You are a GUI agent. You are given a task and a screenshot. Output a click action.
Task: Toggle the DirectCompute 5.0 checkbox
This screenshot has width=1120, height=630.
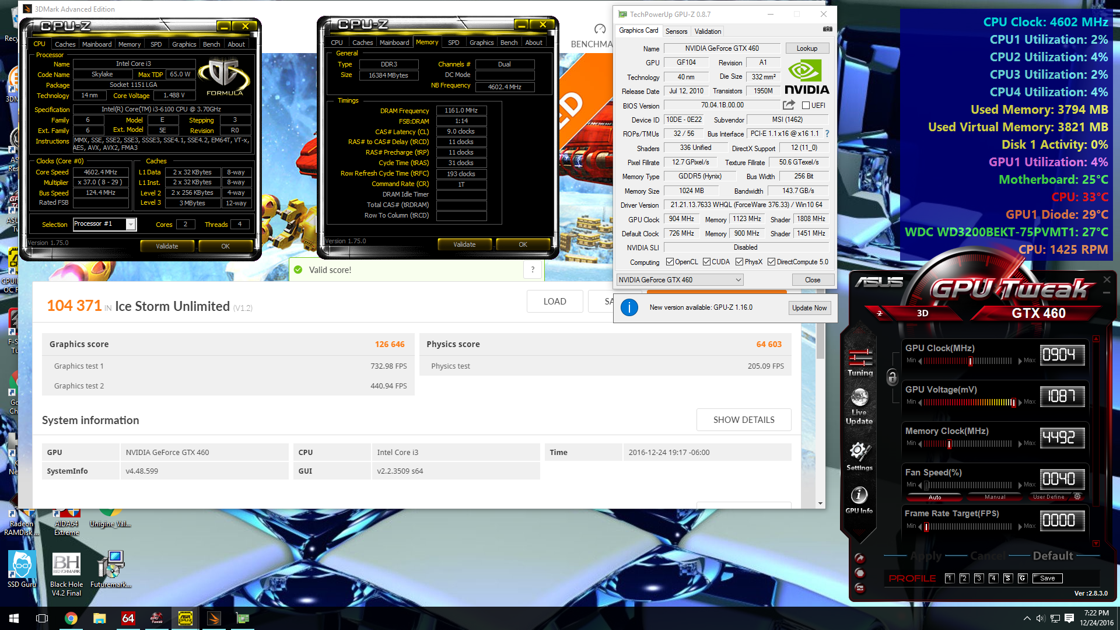(x=772, y=262)
